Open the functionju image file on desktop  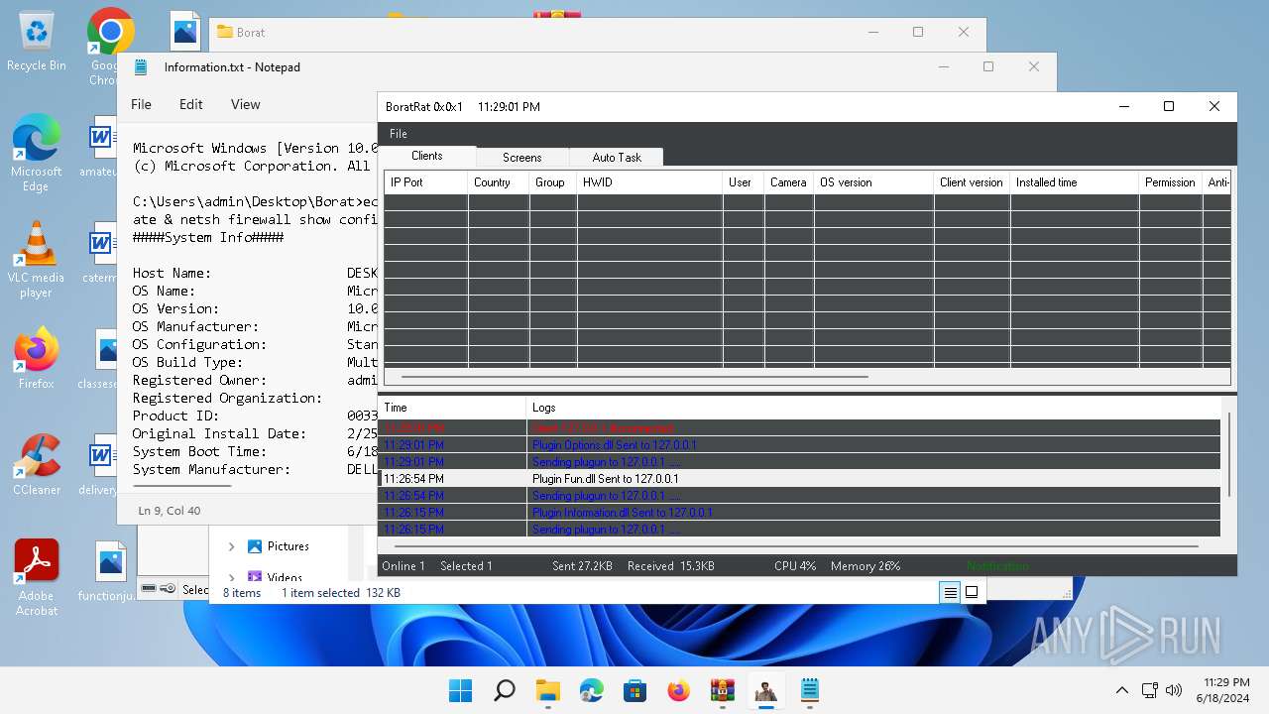109,572
